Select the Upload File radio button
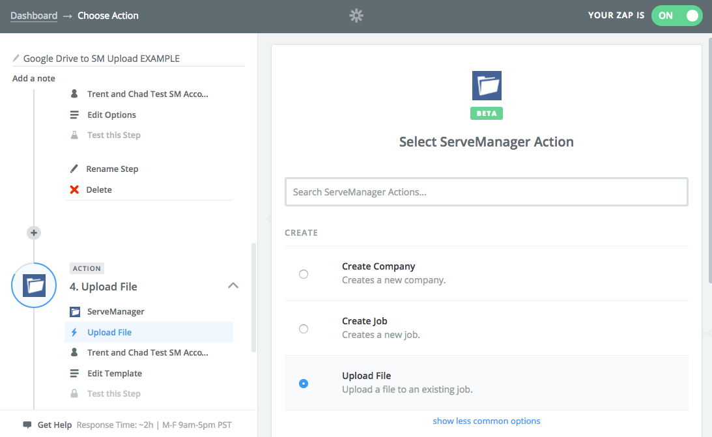Image resolution: width=712 pixels, height=437 pixels. [304, 384]
